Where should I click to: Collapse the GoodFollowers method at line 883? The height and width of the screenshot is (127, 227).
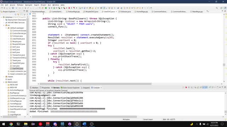37,19
